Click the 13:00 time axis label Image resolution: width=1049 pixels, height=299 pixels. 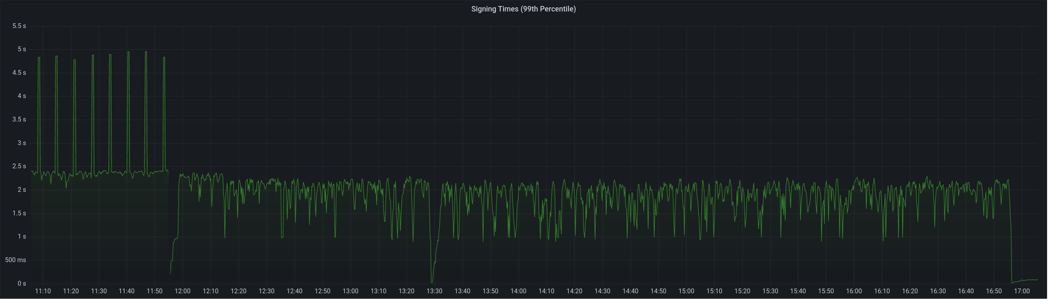pos(350,291)
